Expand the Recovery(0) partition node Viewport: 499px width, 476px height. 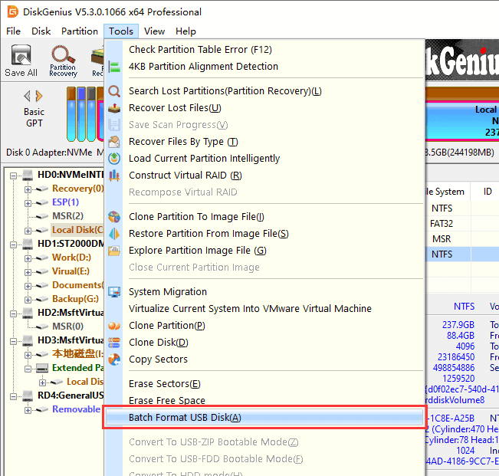click(28, 189)
